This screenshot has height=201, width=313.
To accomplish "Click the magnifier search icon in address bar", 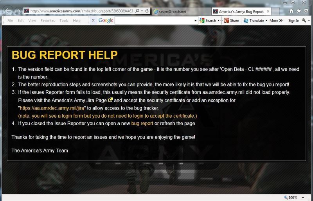I will click(137, 11).
